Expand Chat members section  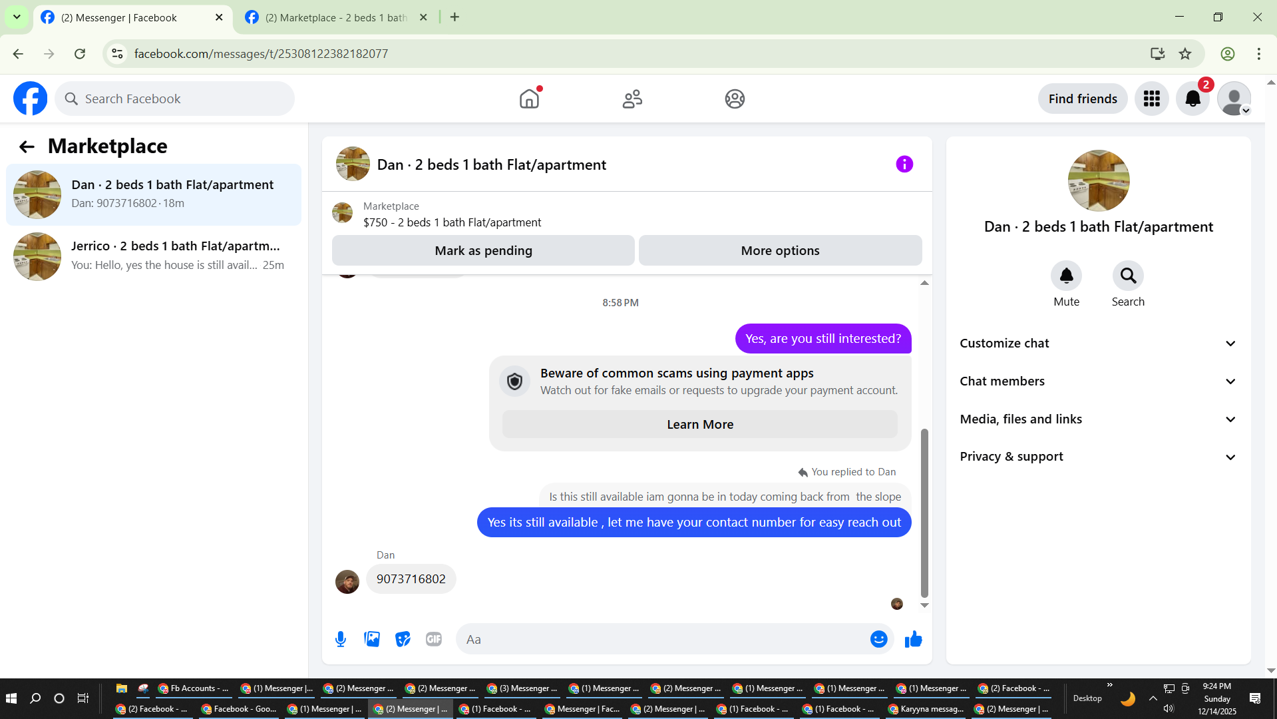[x=1098, y=381]
